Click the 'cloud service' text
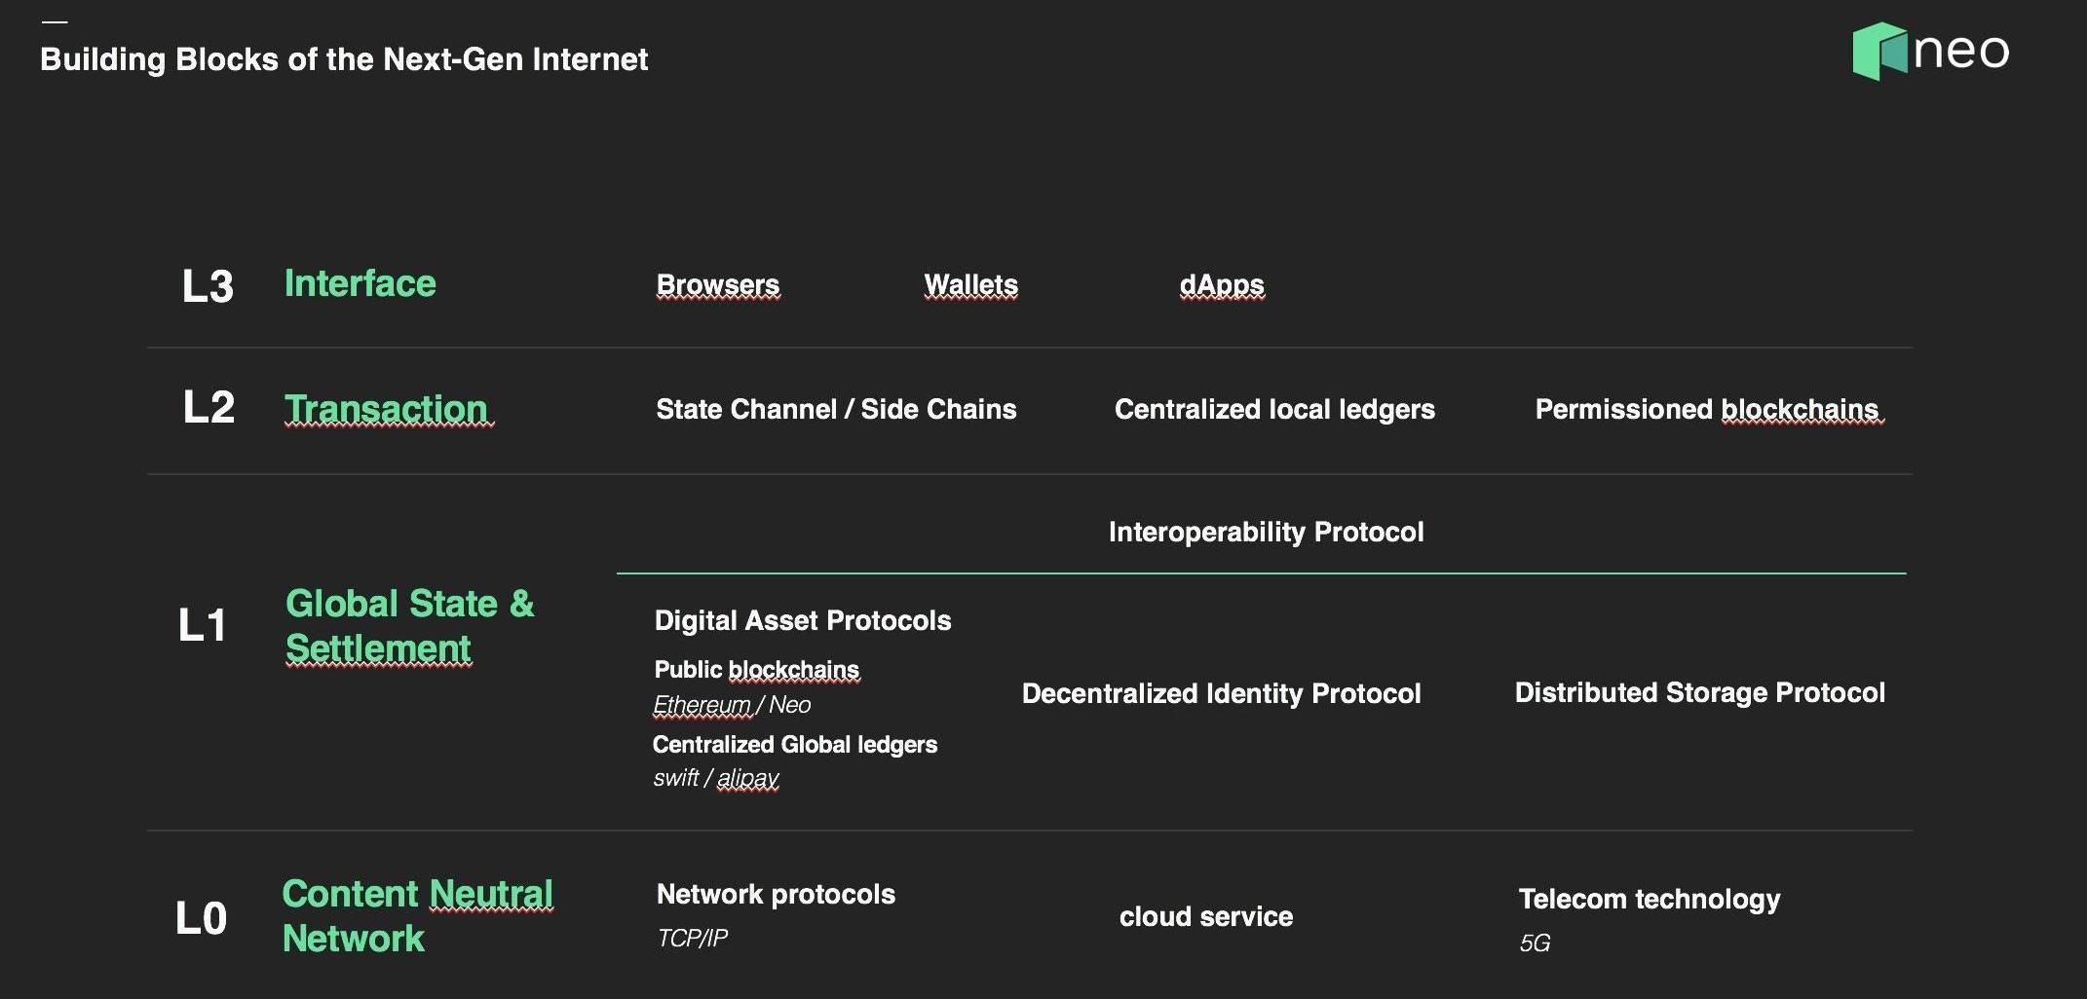 (1206, 916)
